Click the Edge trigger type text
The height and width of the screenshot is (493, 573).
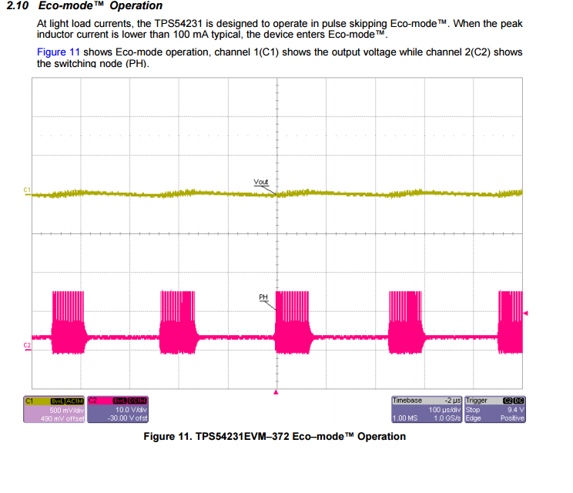[x=473, y=418]
